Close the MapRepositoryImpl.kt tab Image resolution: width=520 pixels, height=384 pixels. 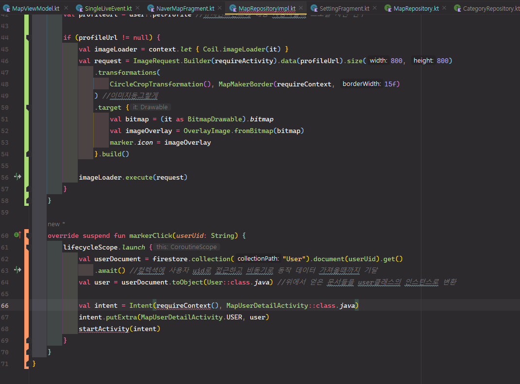[x=301, y=8]
